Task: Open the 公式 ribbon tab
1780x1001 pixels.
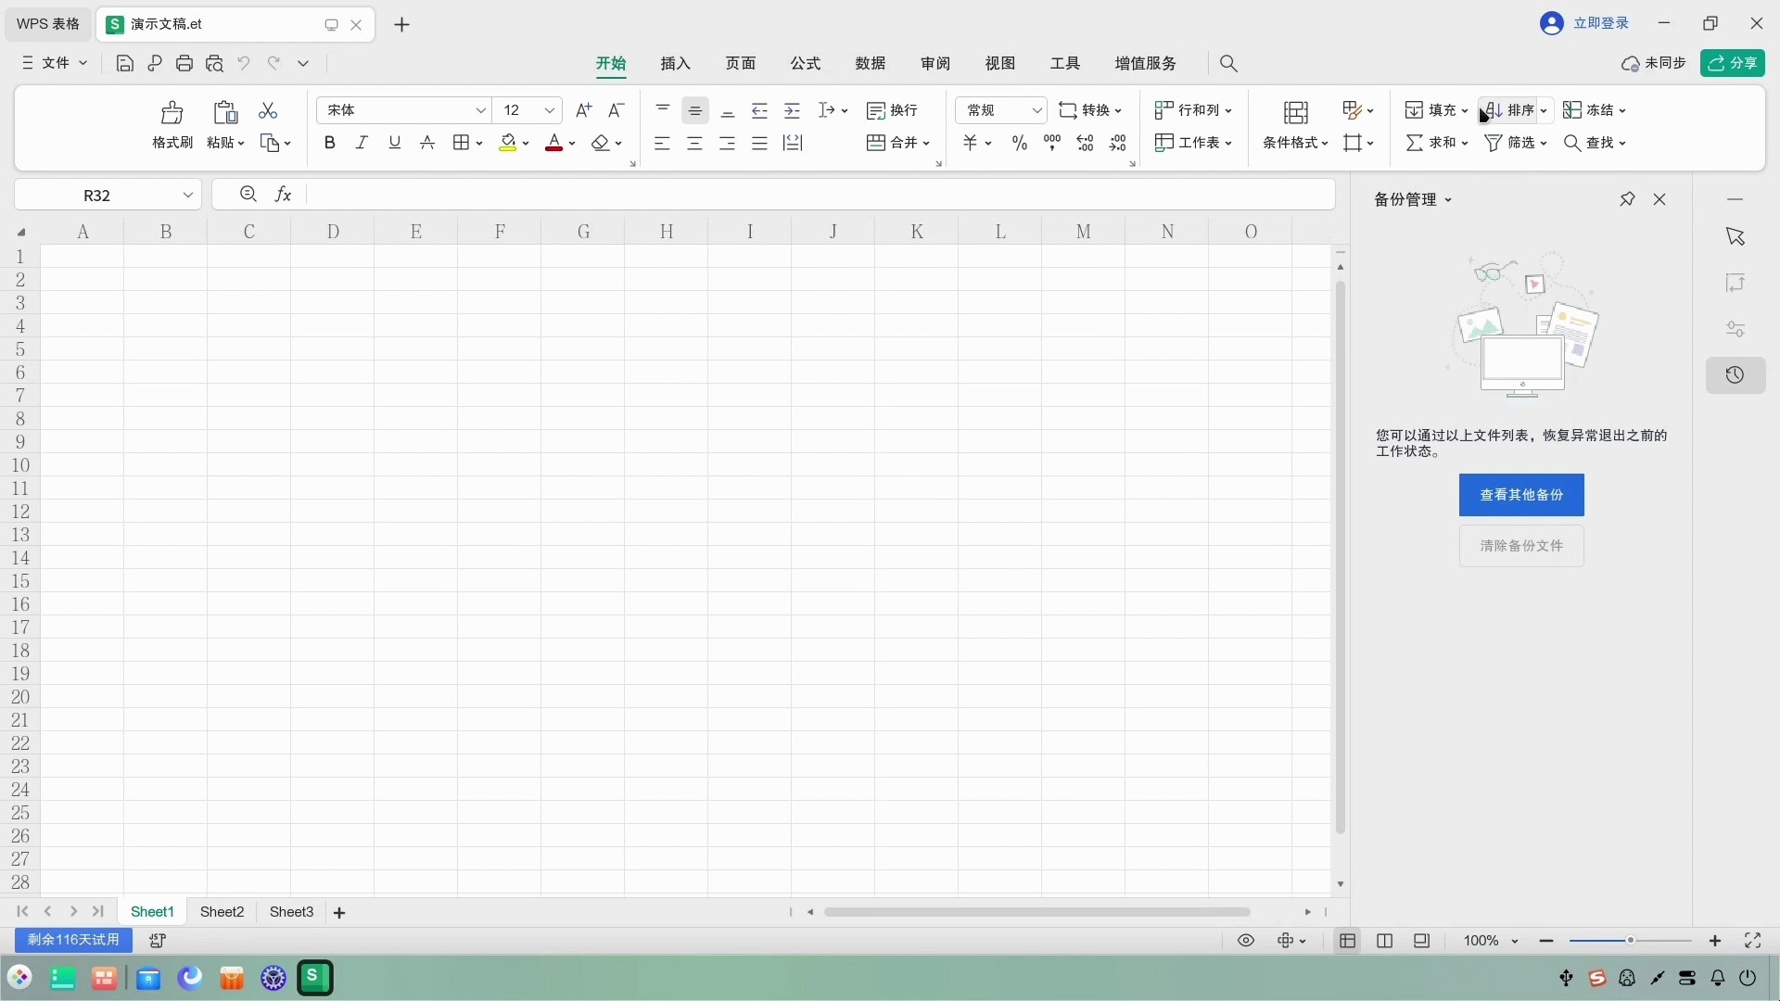Action: pyautogui.click(x=806, y=63)
